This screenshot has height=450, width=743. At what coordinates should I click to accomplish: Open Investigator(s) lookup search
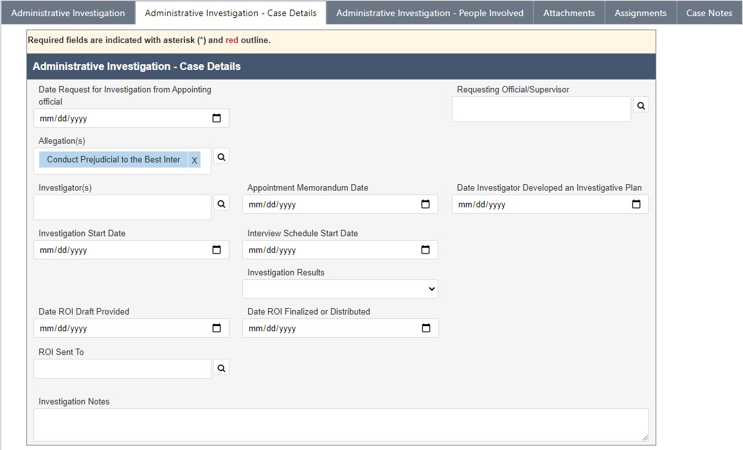coord(221,203)
